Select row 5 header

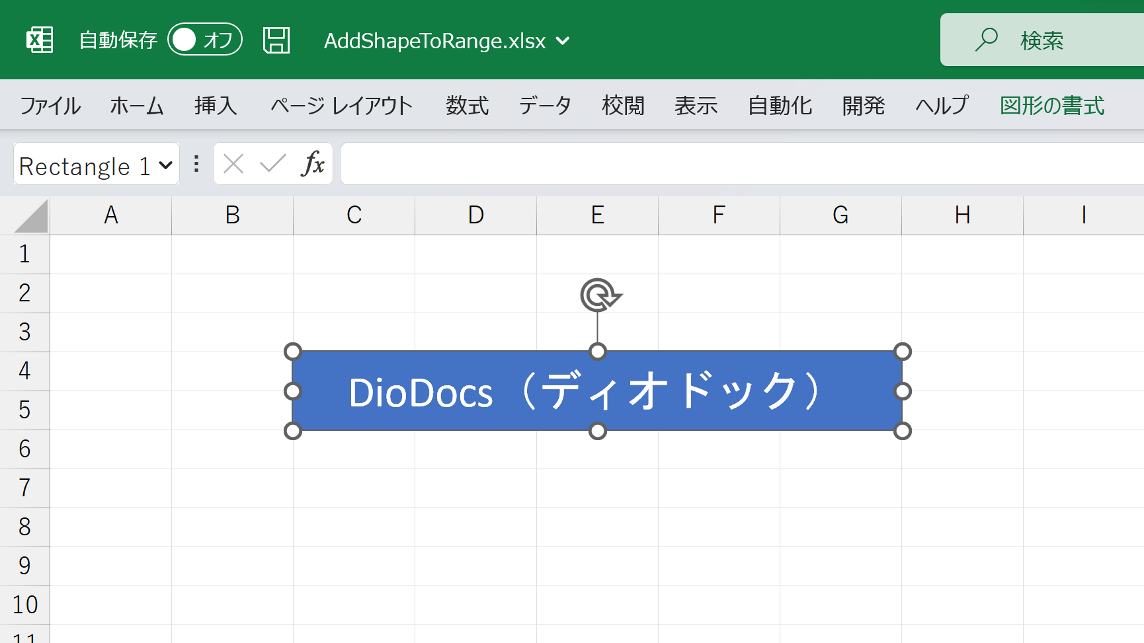[24, 410]
